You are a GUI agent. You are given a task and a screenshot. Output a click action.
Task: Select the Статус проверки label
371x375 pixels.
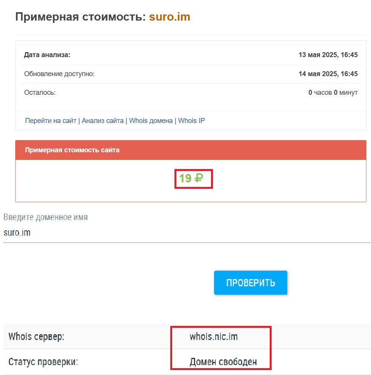pyautogui.click(x=43, y=362)
